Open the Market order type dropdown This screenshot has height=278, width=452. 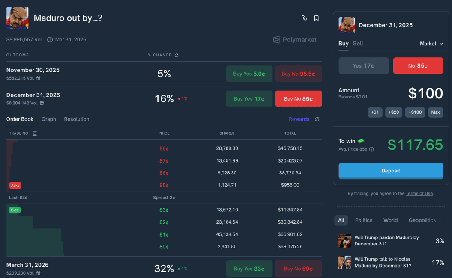coord(431,44)
